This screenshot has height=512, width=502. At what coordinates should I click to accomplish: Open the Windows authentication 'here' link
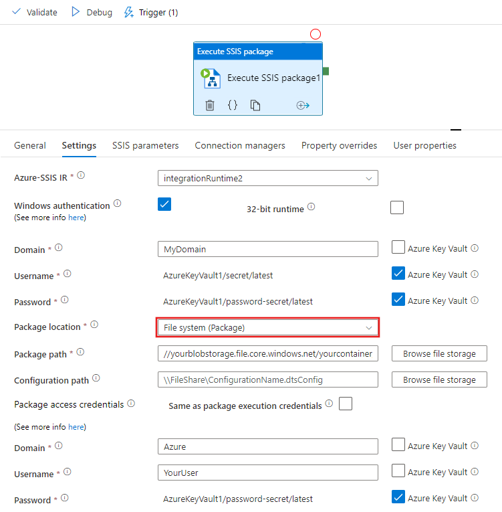click(x=76, y=218)
